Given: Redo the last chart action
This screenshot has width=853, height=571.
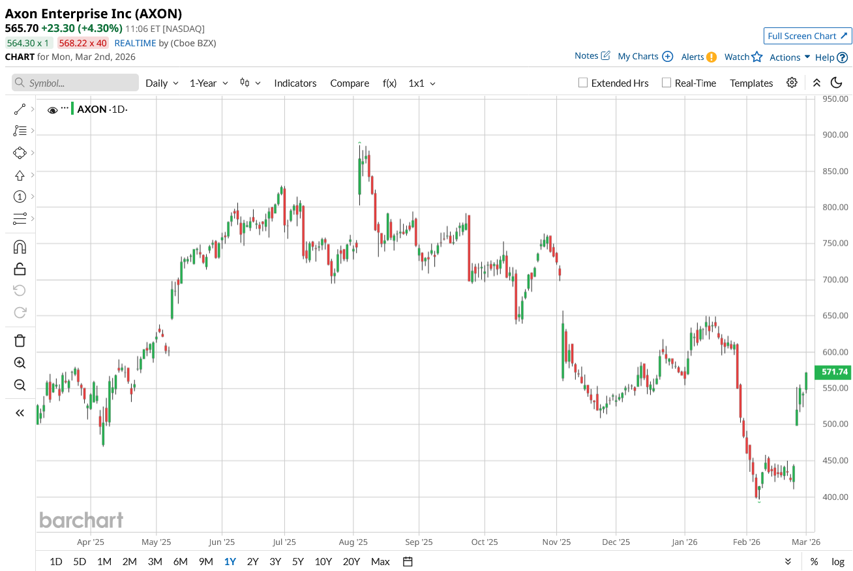Looking at the screenshot, I should click(20, 312).
